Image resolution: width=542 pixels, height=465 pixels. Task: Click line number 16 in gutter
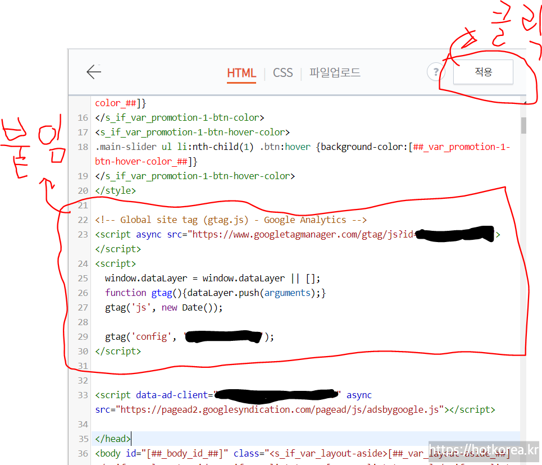pos(83,118)
